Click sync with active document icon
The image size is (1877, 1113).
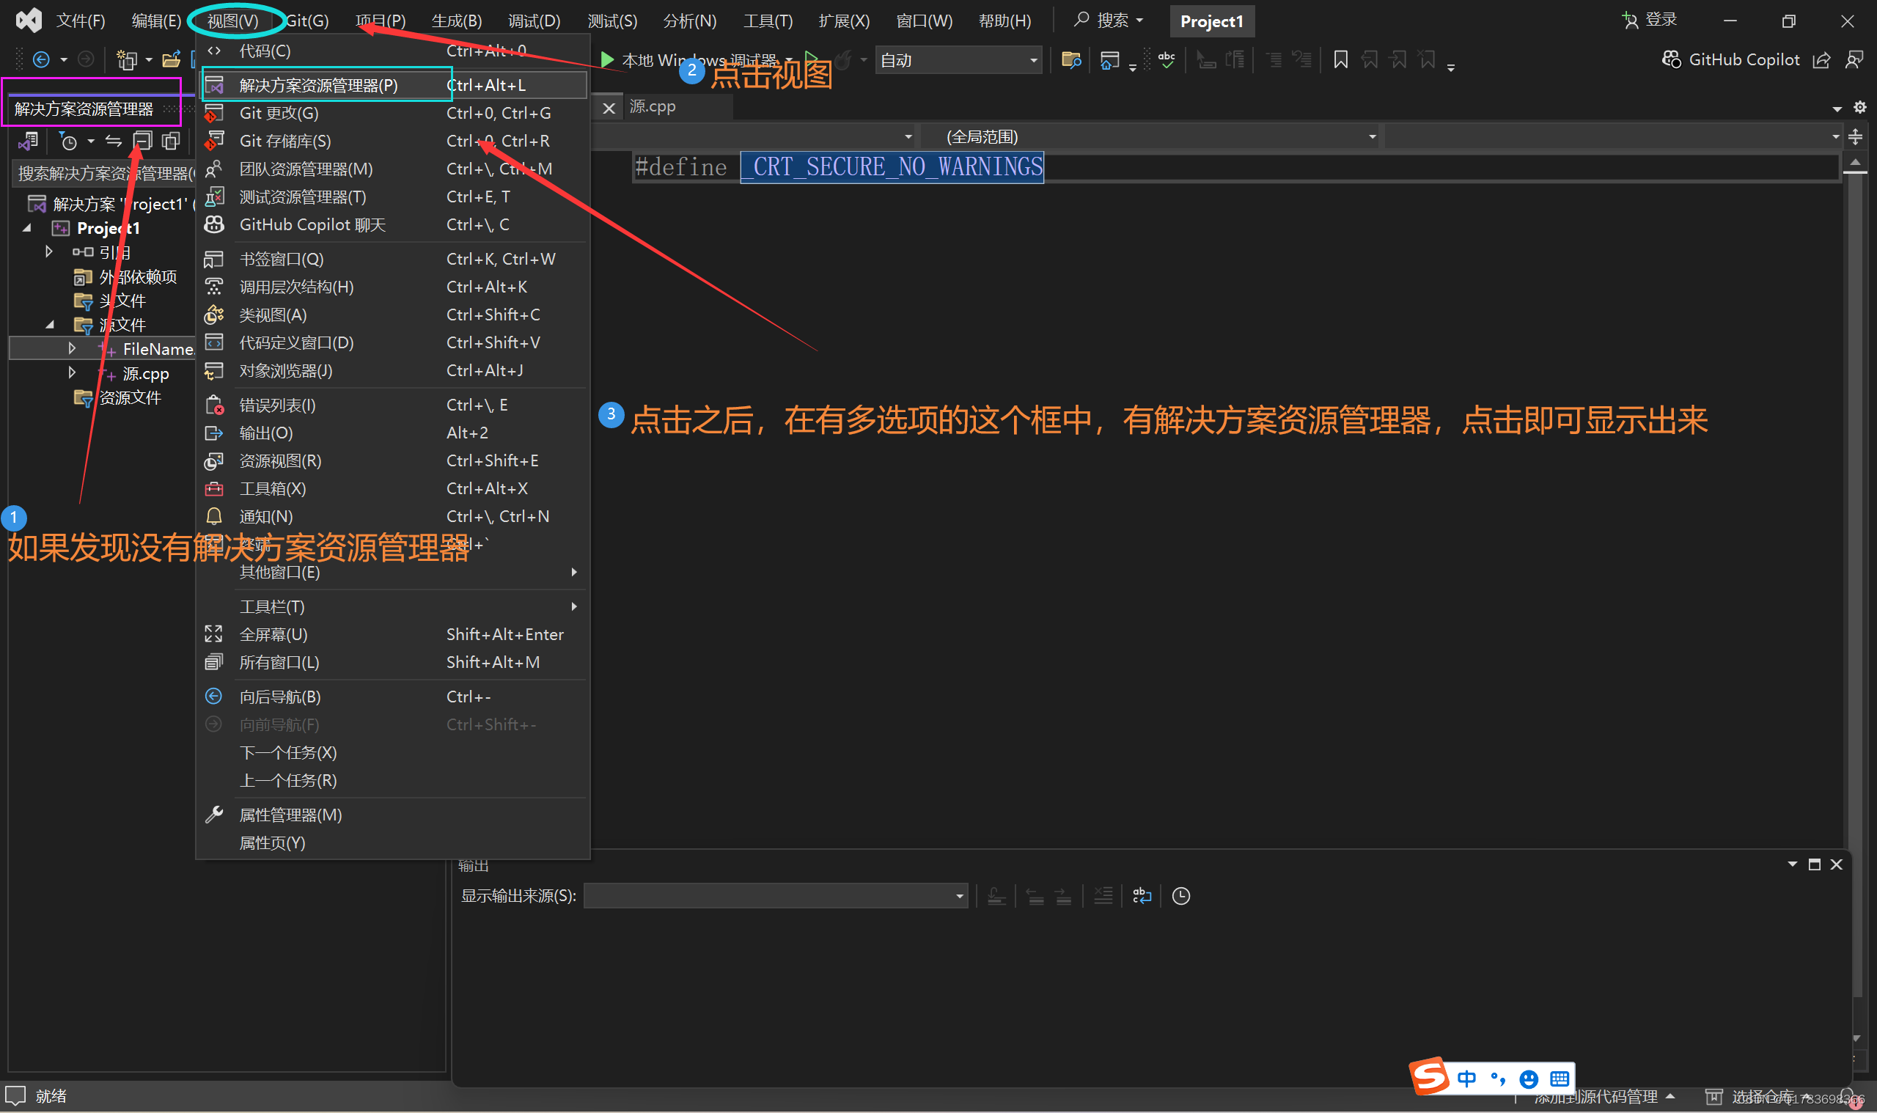113,141
